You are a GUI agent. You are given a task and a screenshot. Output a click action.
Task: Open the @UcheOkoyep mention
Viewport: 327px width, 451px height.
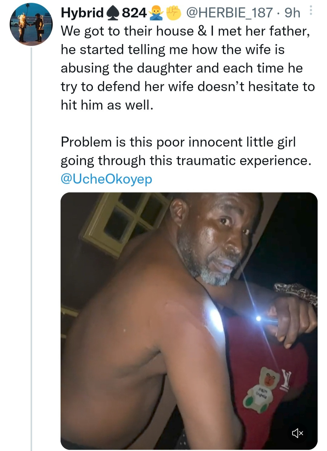pos(106,179)
